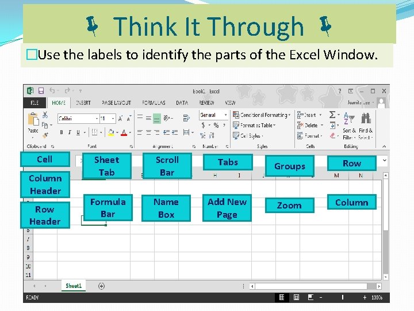This screenshot has height=311, width=414.
Task: Toggle Bold formatting
Action: tap(62, 132)
